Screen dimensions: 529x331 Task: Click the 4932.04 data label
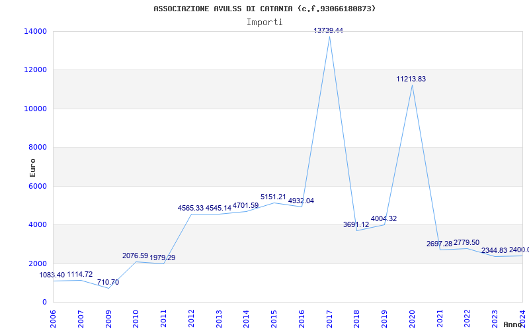[x=301, y=201]
